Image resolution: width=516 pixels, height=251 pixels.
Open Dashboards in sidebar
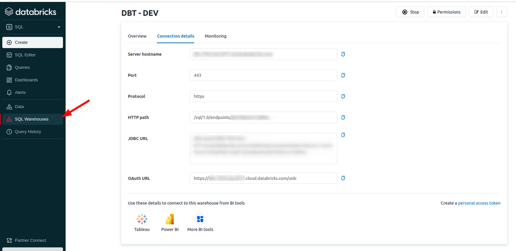pos(32,80)
